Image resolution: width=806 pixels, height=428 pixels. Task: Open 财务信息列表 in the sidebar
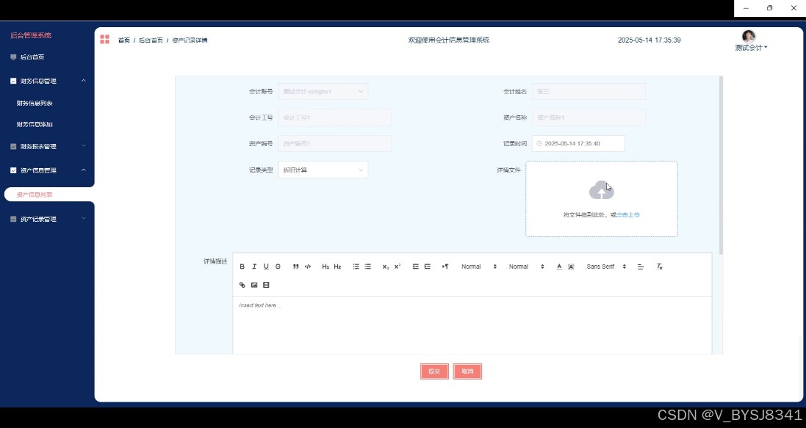tap(35, 104)
